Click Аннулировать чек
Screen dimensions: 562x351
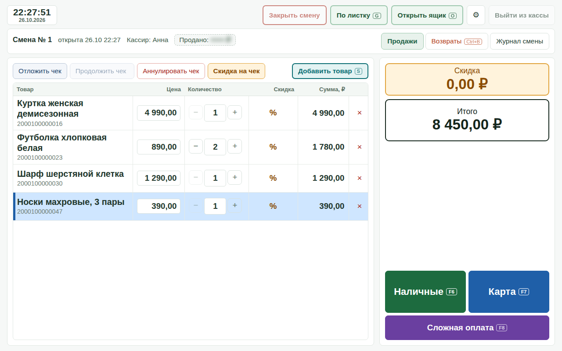(x=171, y=71)
